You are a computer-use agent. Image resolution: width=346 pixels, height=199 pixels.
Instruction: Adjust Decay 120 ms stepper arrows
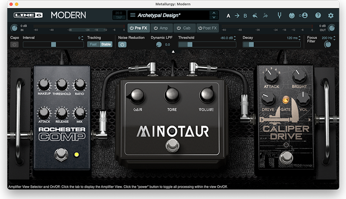[299, 38]
